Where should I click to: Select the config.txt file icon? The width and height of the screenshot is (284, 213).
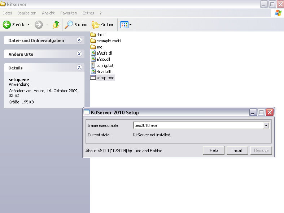93,65
